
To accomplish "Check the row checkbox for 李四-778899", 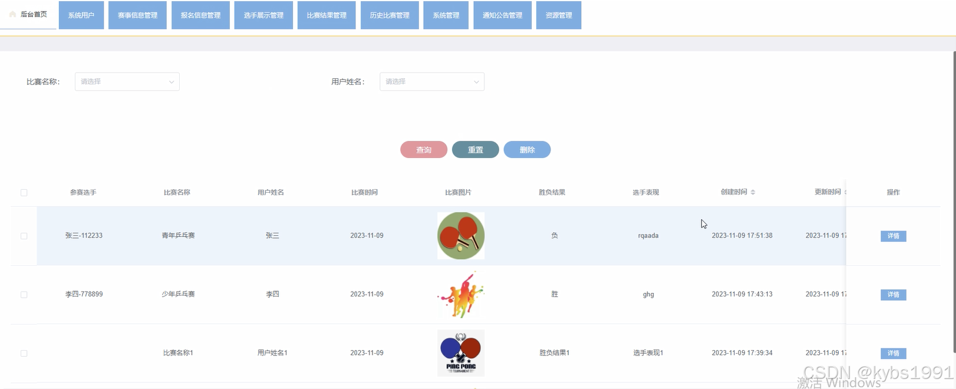I will click(x=24, y=295).
